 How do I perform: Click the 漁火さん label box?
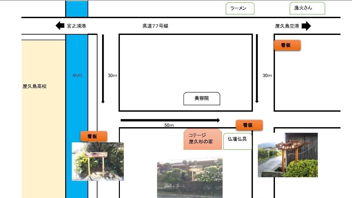[x=307, y=8]
